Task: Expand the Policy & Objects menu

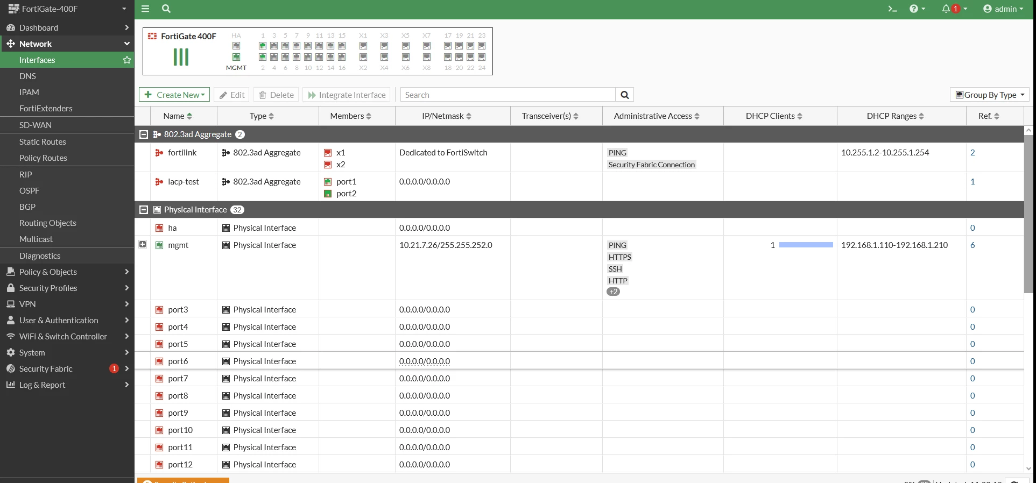Action: [67, 272]
